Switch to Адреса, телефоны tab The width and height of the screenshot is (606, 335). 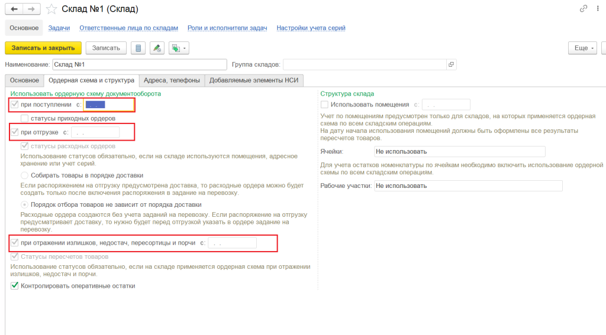click(x=172, y=80)
